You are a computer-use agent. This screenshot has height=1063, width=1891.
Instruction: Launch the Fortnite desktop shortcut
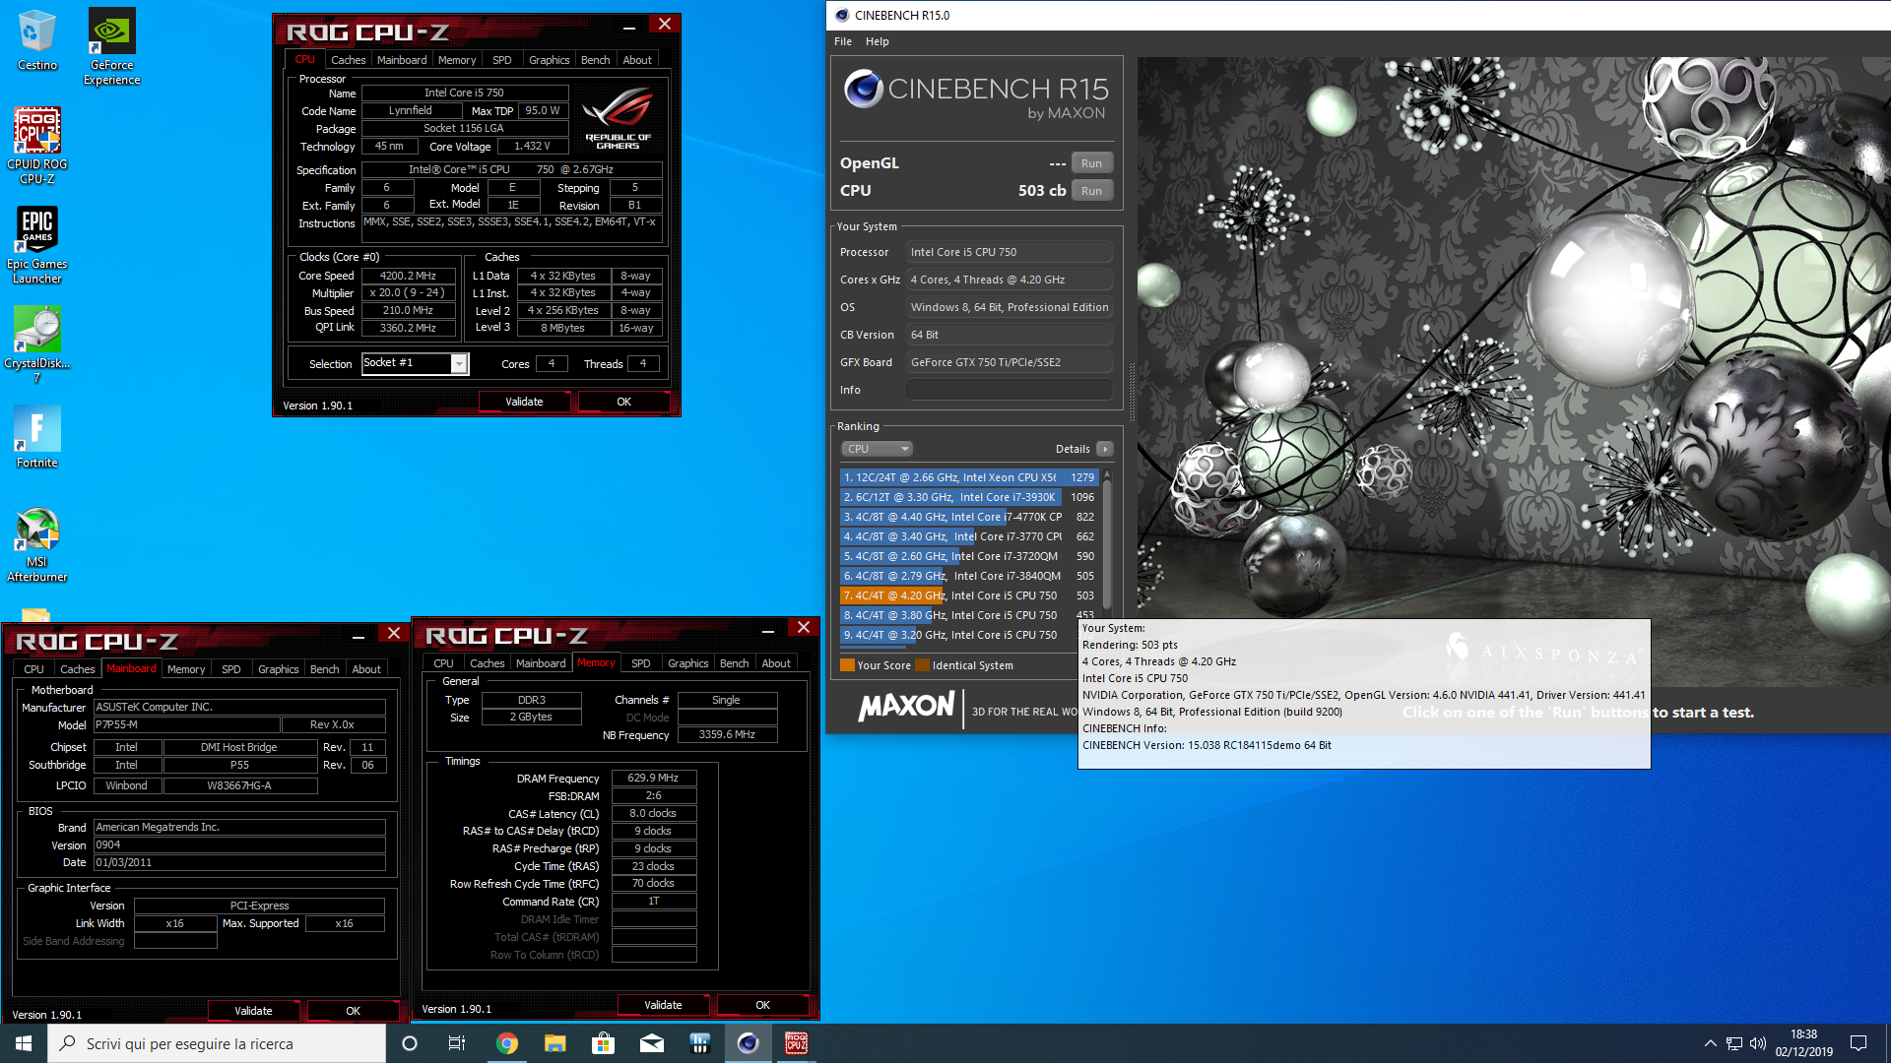point(36,437)
